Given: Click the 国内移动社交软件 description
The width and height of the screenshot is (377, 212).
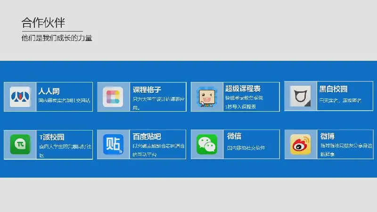Looking at the screenshot, I should (246, 148).
